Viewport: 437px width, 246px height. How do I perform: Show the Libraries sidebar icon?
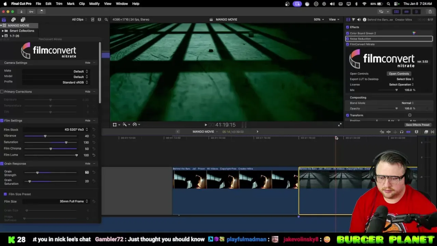coord(4,19)
